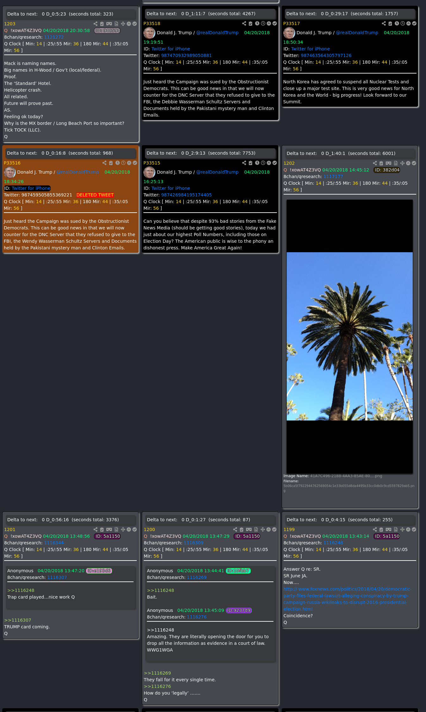Viewport: 426px width, 712px height.
Task: Open Twitter link 987470932989050881
Action: pyautogui.click(x=186, y=55)
